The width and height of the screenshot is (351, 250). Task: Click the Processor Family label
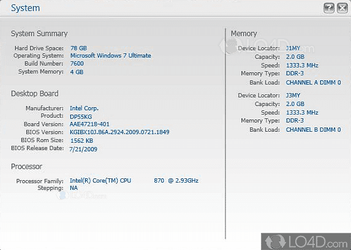[x=40, y=181]
